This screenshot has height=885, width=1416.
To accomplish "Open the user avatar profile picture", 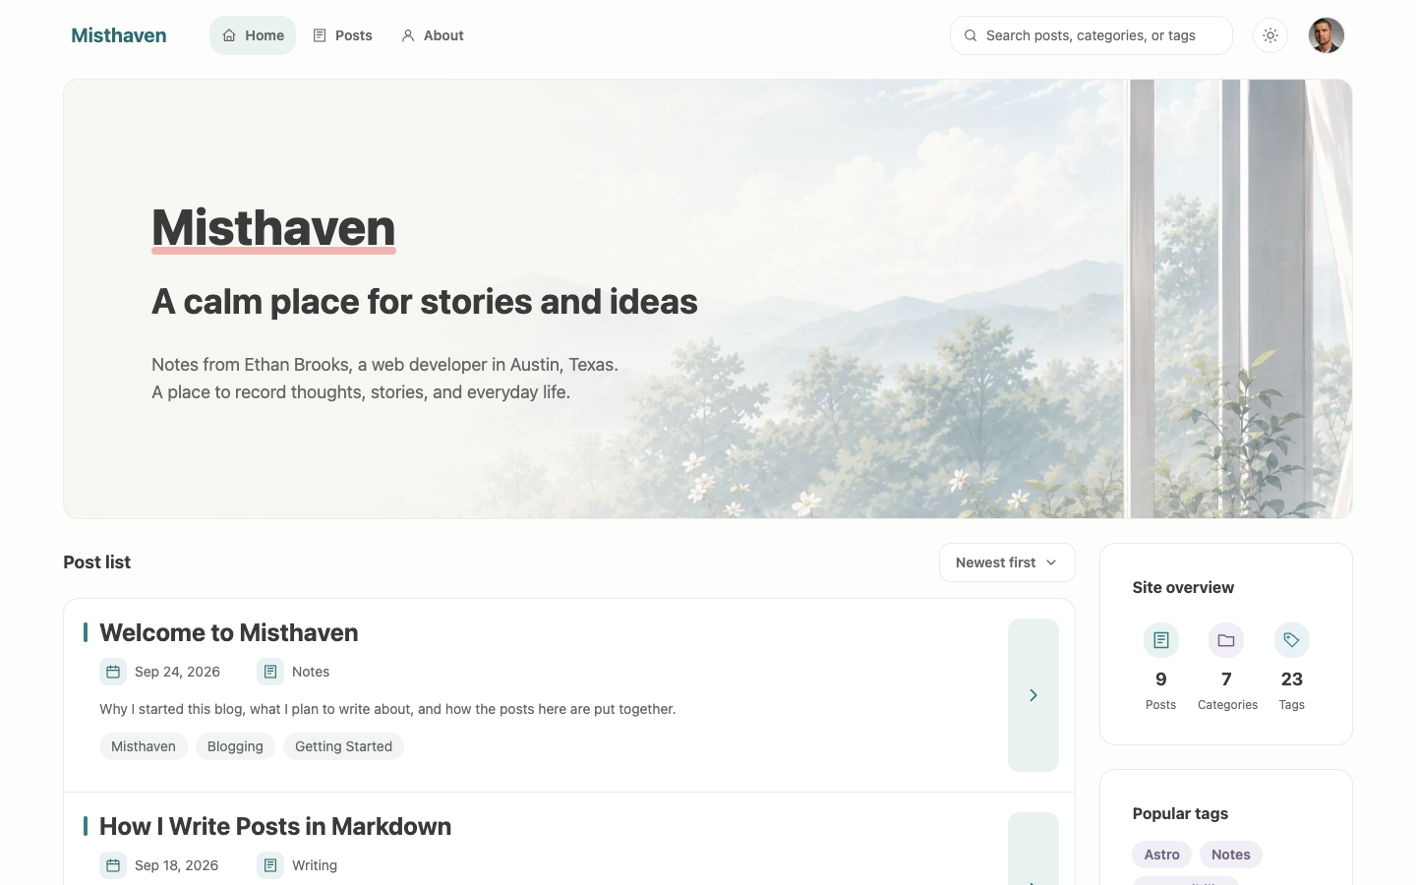I will [1327, 35].
